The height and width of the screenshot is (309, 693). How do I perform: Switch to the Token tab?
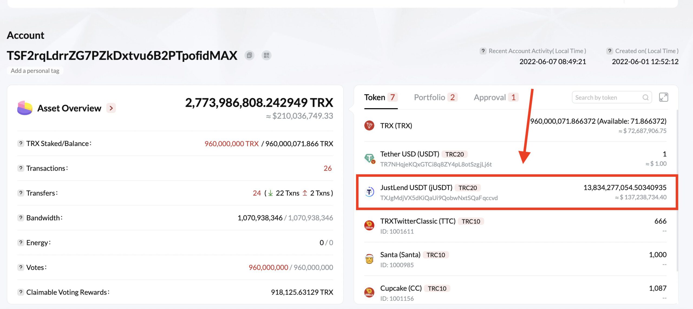coord(381,97)
